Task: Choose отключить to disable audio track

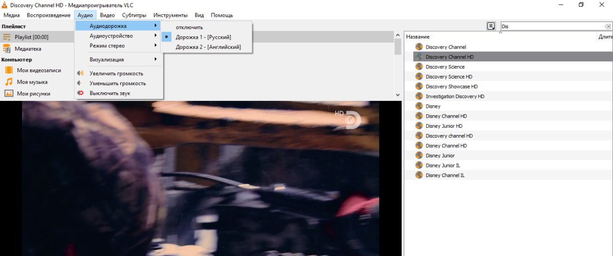Action: tap(206, 27)
